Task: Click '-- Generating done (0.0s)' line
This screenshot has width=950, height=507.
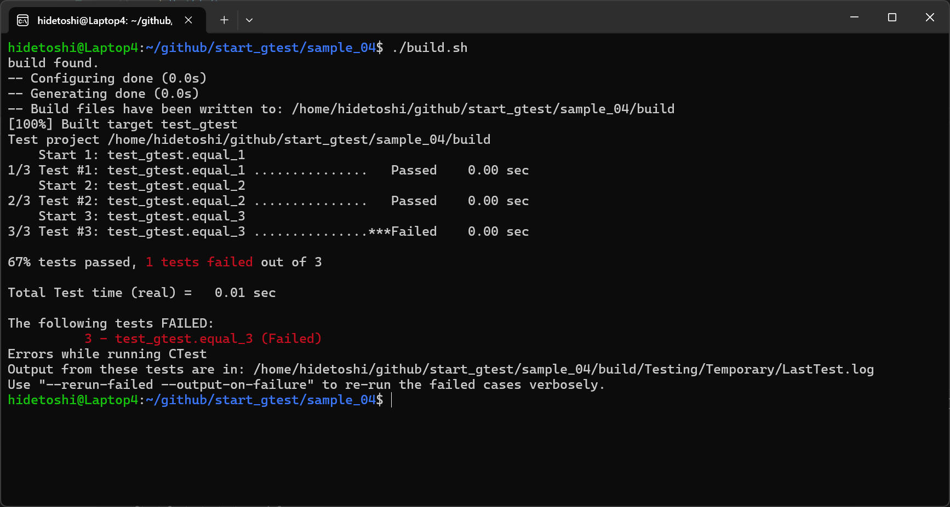Action: pos(104,94)
